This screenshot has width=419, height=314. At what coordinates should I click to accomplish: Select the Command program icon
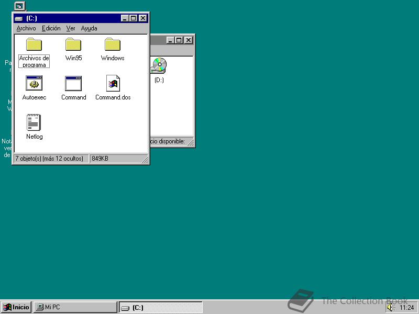point(73,83)
